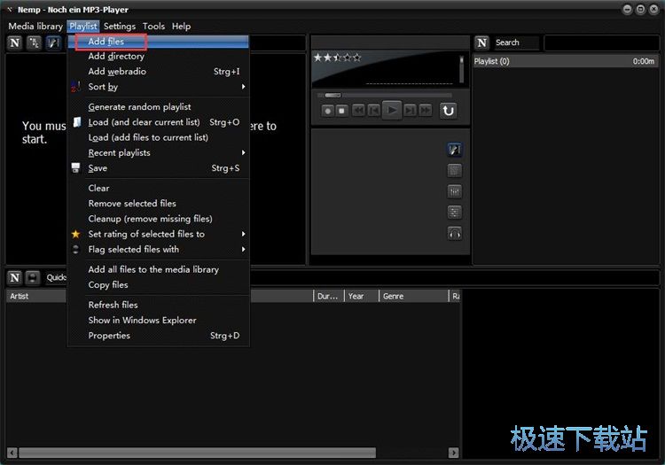Viewport: 665px width, 465px height.
Task: Expand Set rating of selected files to
Action: [x=158, y=234]
